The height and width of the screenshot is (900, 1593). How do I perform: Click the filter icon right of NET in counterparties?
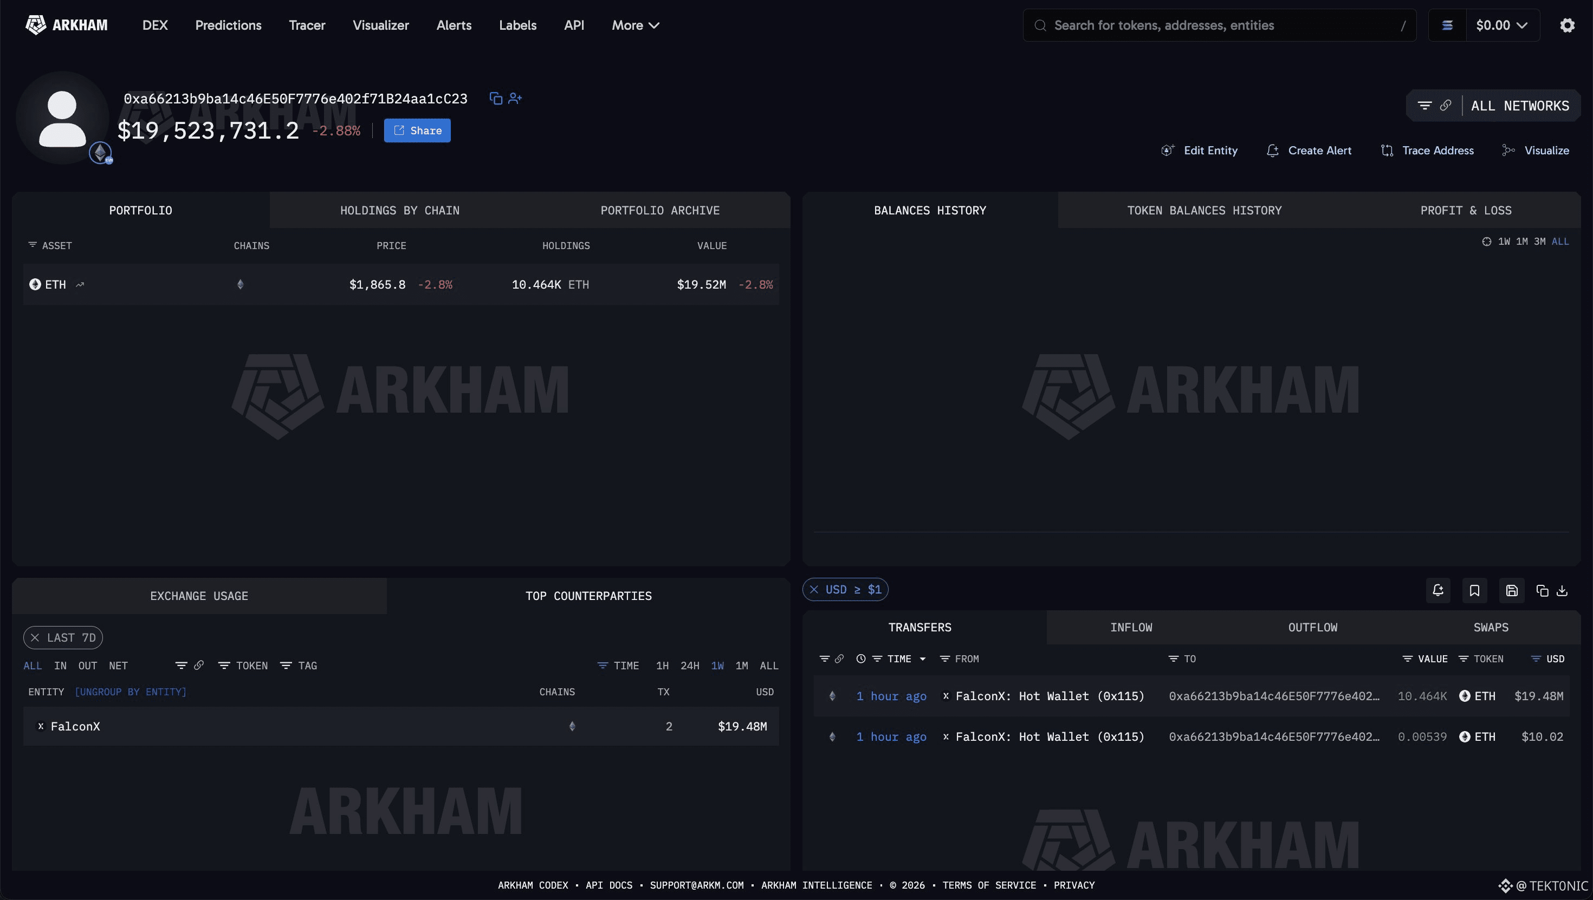click(181, 666)
